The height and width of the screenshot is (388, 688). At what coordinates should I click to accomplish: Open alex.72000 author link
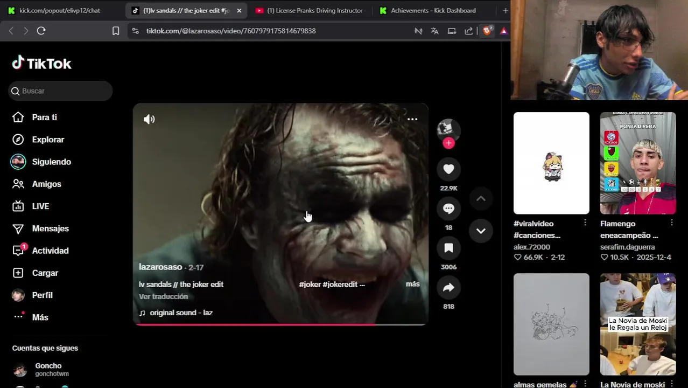532,247
